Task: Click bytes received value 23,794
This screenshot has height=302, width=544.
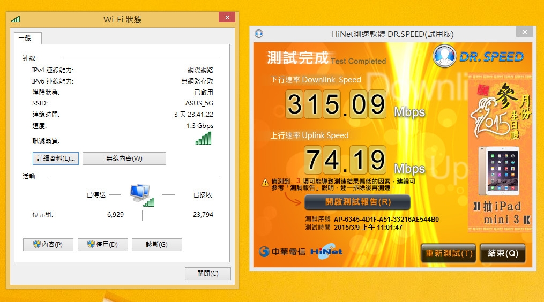Action: point(203,215)
